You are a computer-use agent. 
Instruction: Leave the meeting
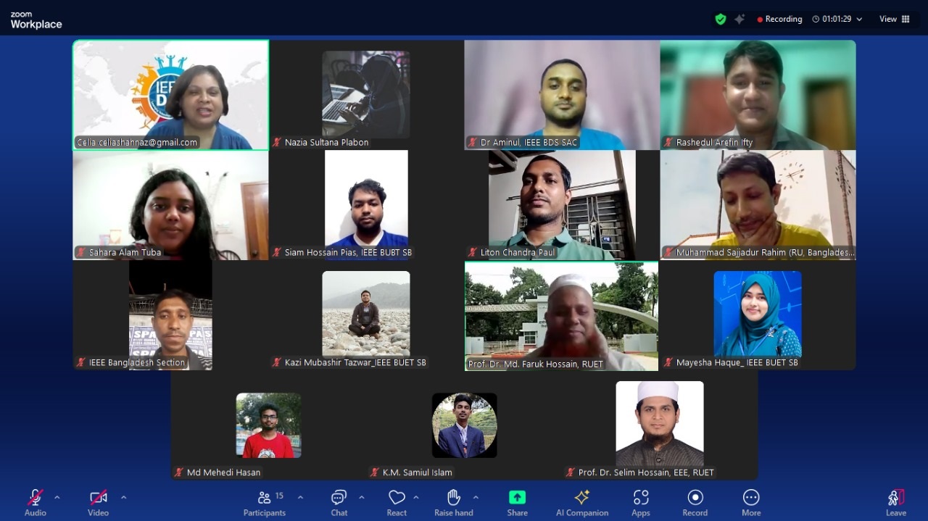coord(896,503)
